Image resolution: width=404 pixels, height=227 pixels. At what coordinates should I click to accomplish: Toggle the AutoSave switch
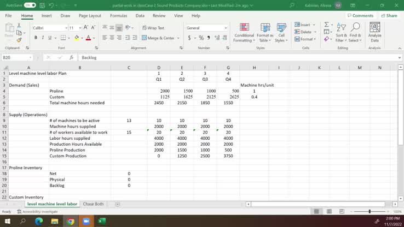pyautogui.click(x=30, y=5)
